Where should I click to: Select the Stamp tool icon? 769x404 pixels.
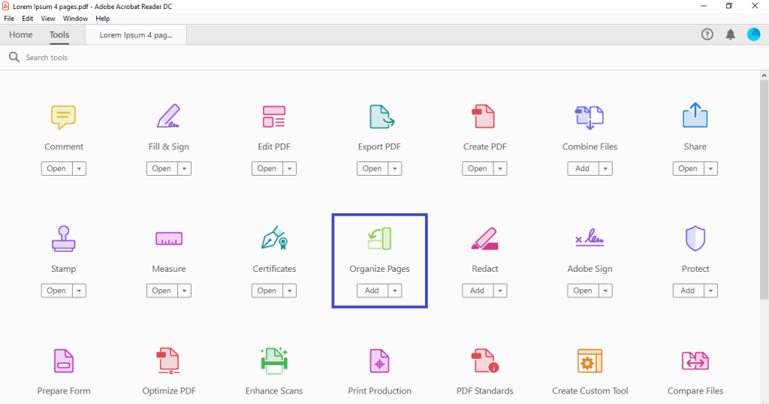click(x=63, y=239)
